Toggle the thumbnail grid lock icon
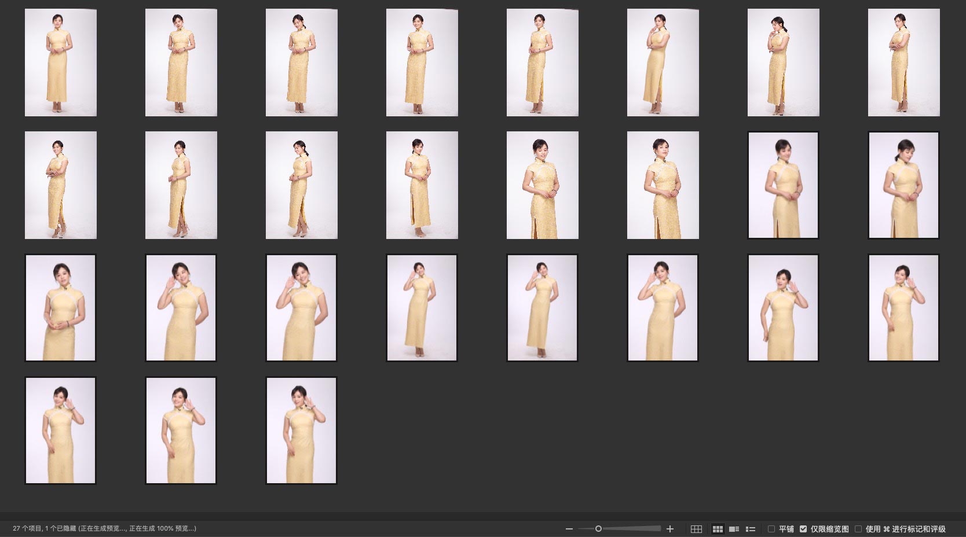 click(696, 529)
